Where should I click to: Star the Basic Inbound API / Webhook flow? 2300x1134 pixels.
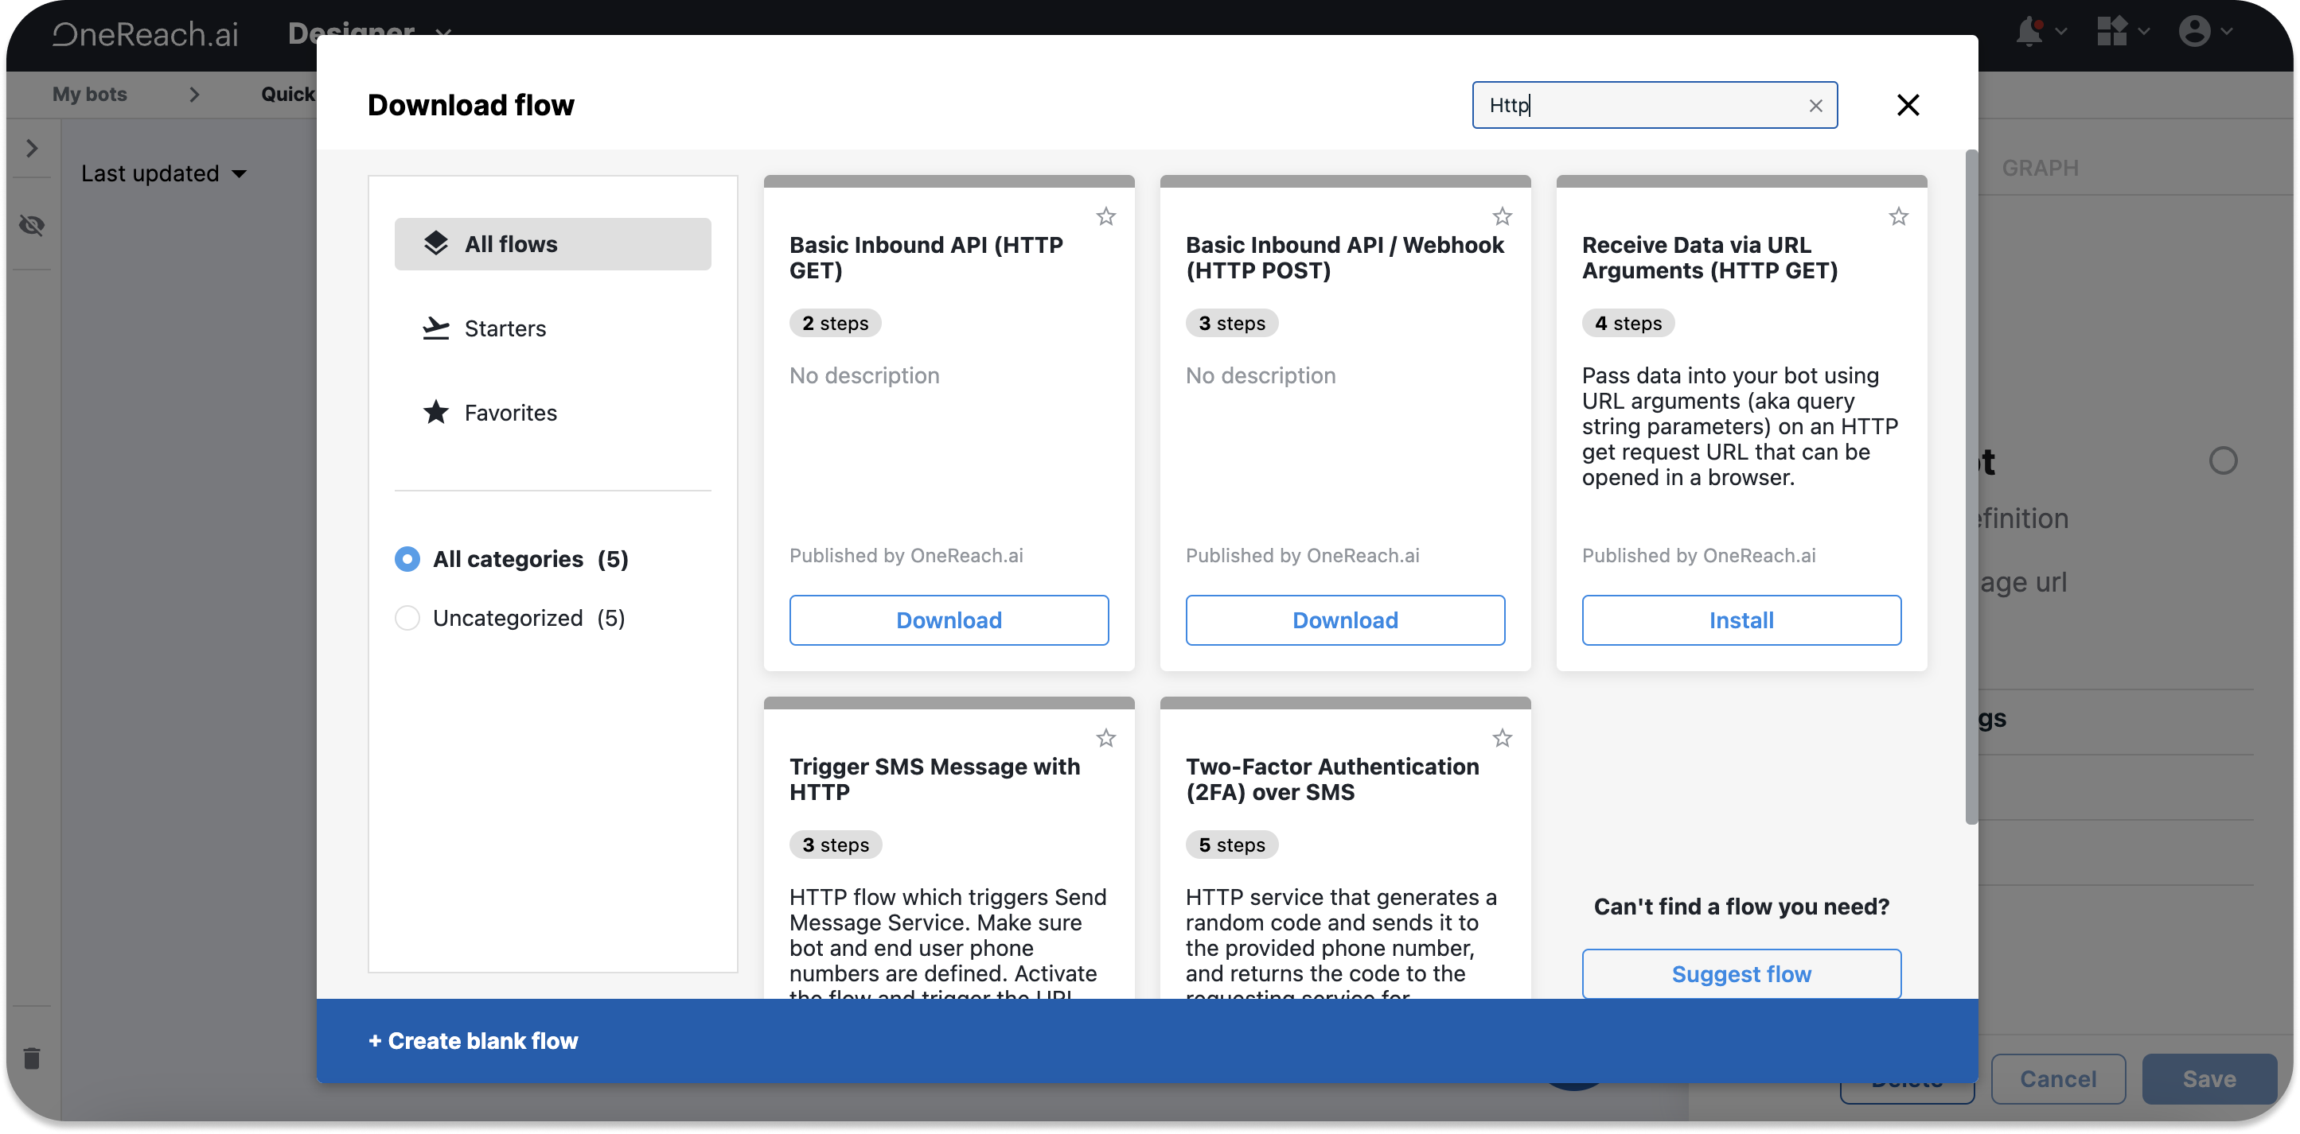coord(1502,217)
